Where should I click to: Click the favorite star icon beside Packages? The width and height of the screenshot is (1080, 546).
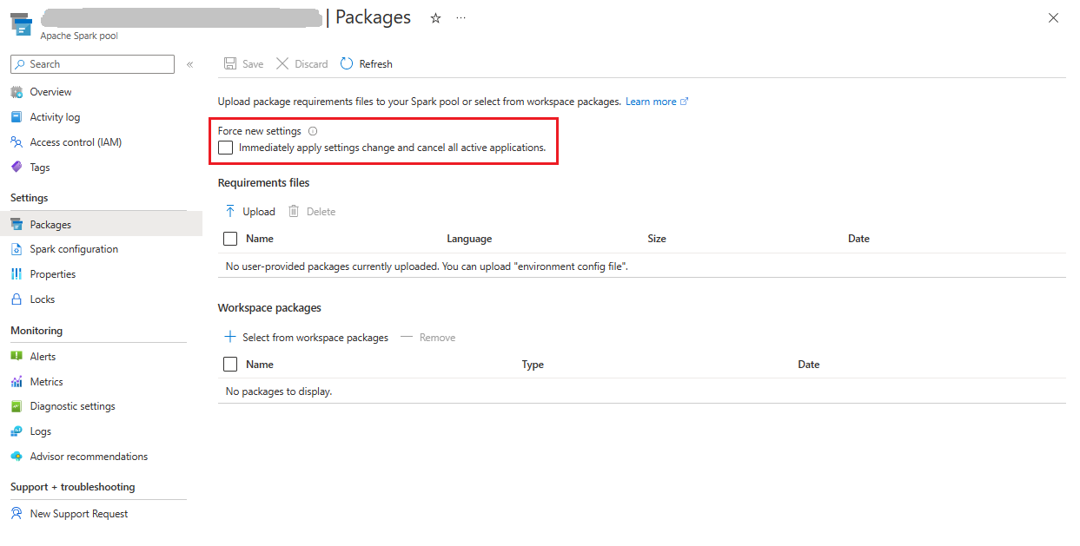435,18
